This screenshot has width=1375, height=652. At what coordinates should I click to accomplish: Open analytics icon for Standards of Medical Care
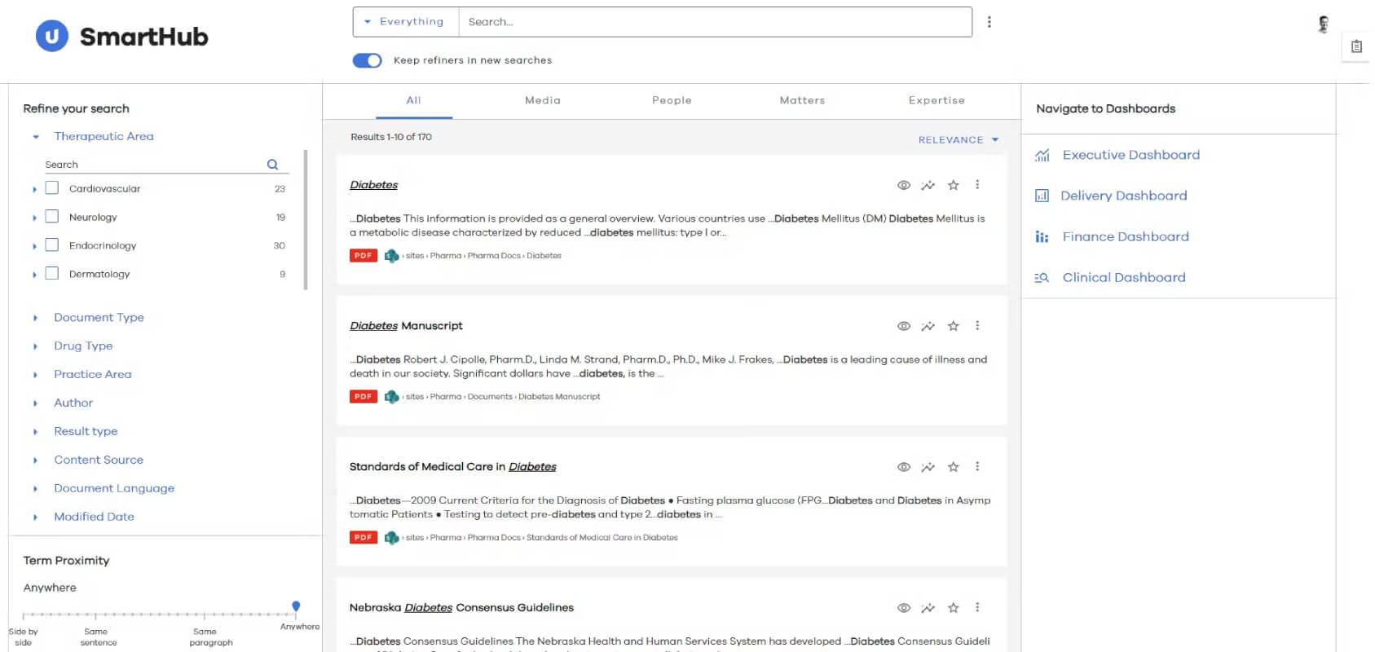coord(928,467)
